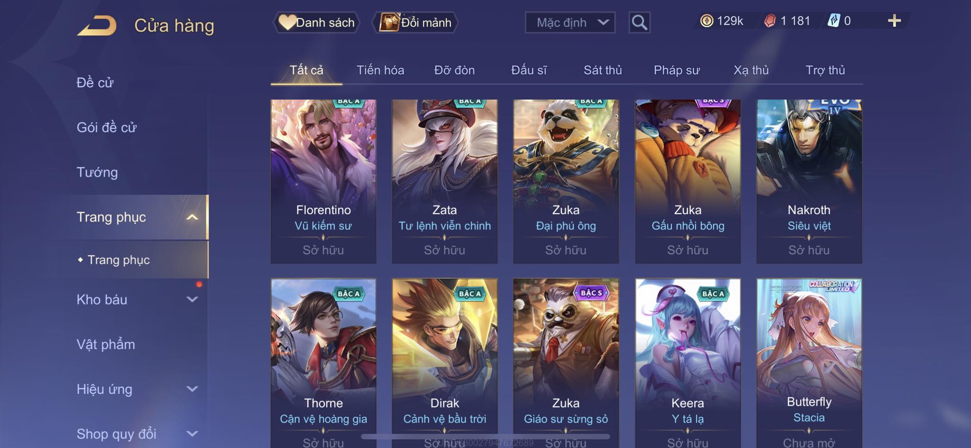
Task: Tap the blue voucher currency icon
Action: pos(834,21)
